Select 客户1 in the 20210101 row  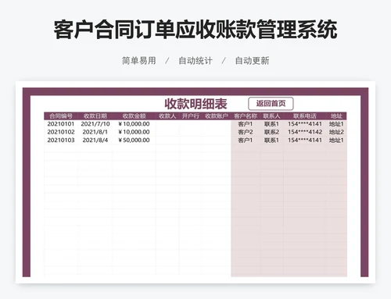coord(246,124)
